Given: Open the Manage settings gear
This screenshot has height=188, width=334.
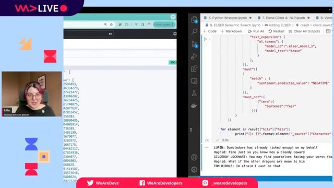Looking at the screenshot, I should (x=194, y=170).
